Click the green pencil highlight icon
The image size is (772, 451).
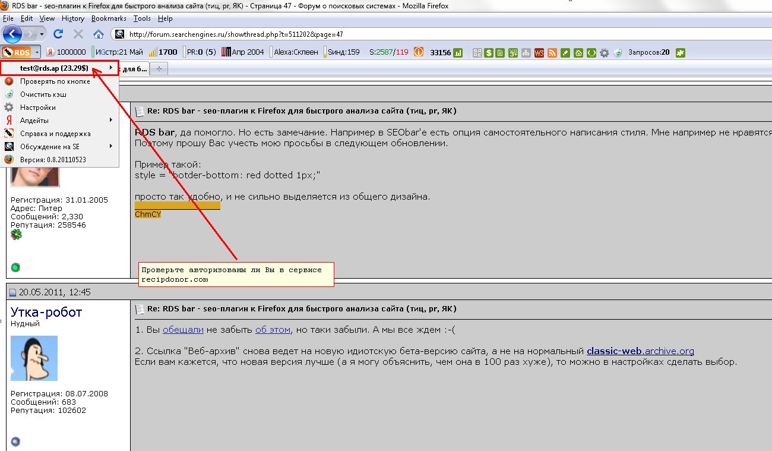click(565, 52)
